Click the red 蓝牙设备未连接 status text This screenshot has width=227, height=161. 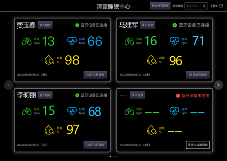[x=195, y=96]
